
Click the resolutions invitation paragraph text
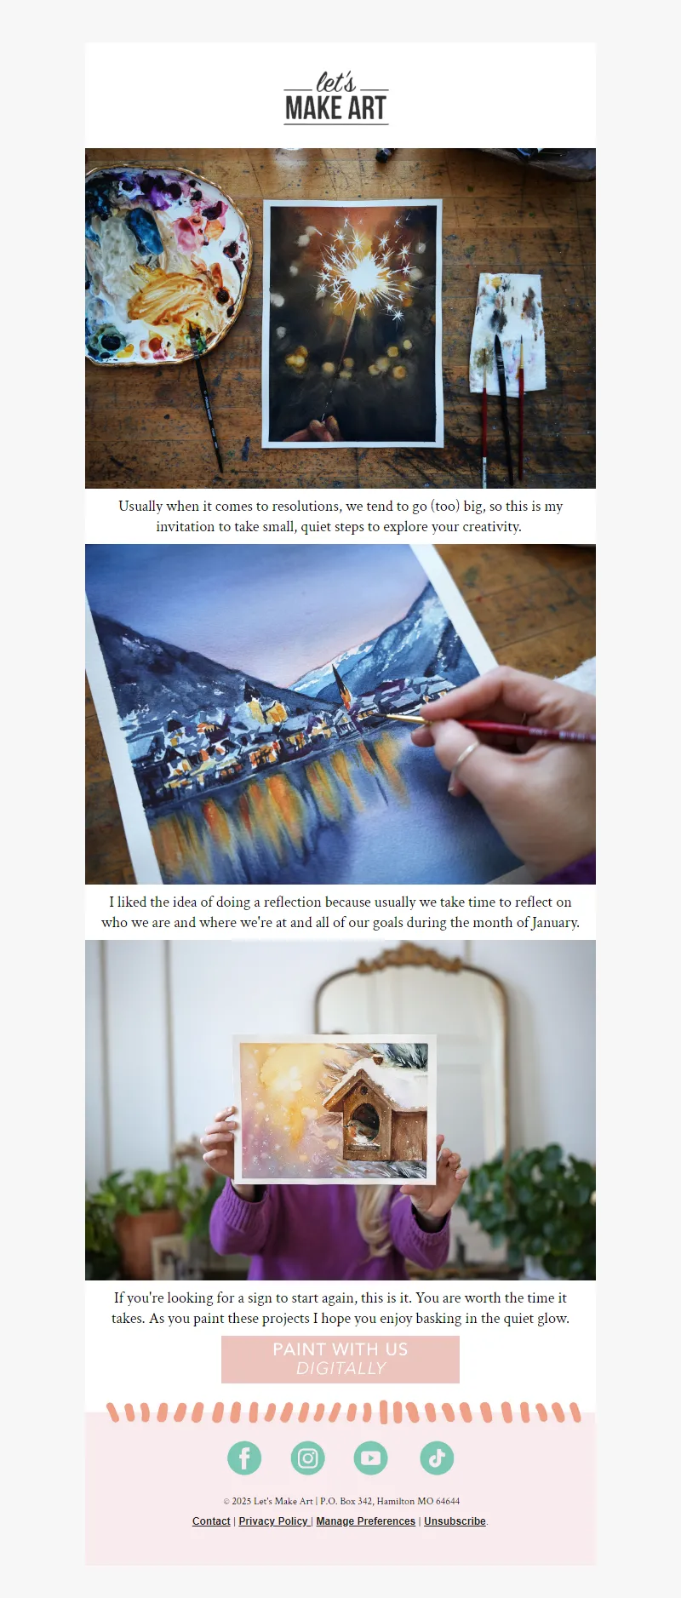pos(340,516)
